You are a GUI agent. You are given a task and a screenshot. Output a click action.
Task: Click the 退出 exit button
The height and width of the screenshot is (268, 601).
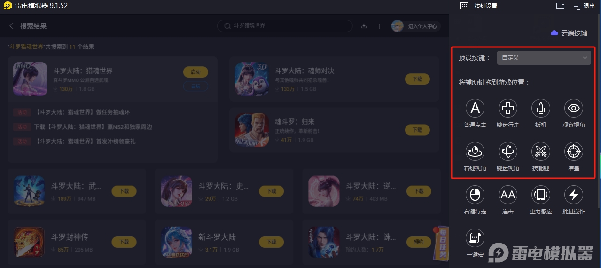(584, 6)
